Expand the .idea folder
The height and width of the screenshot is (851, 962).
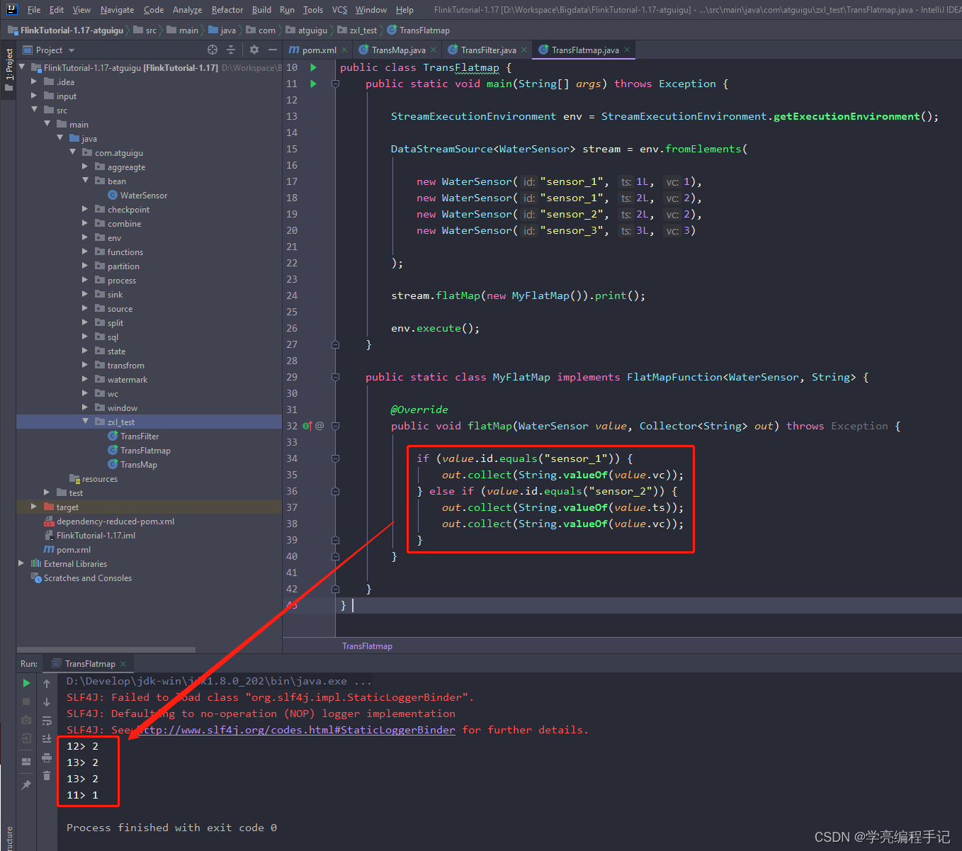33,81
